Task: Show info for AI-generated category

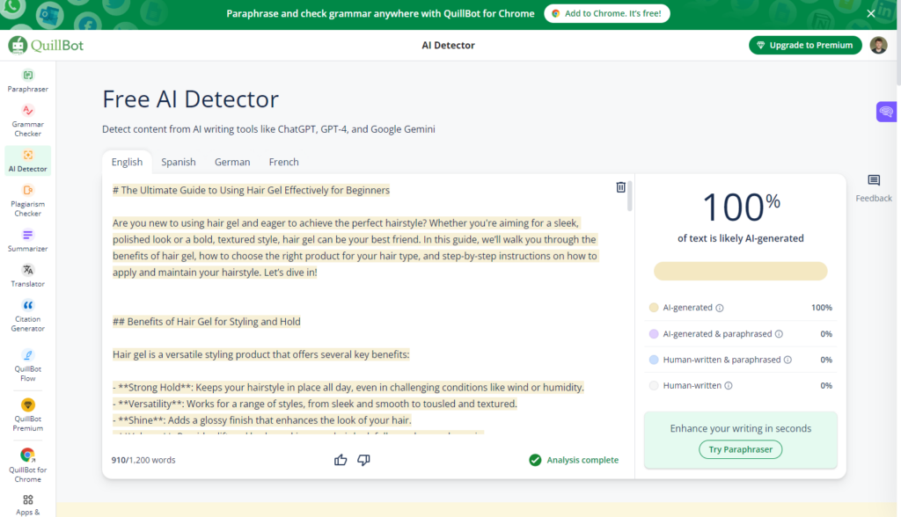Action: [720, 308]
